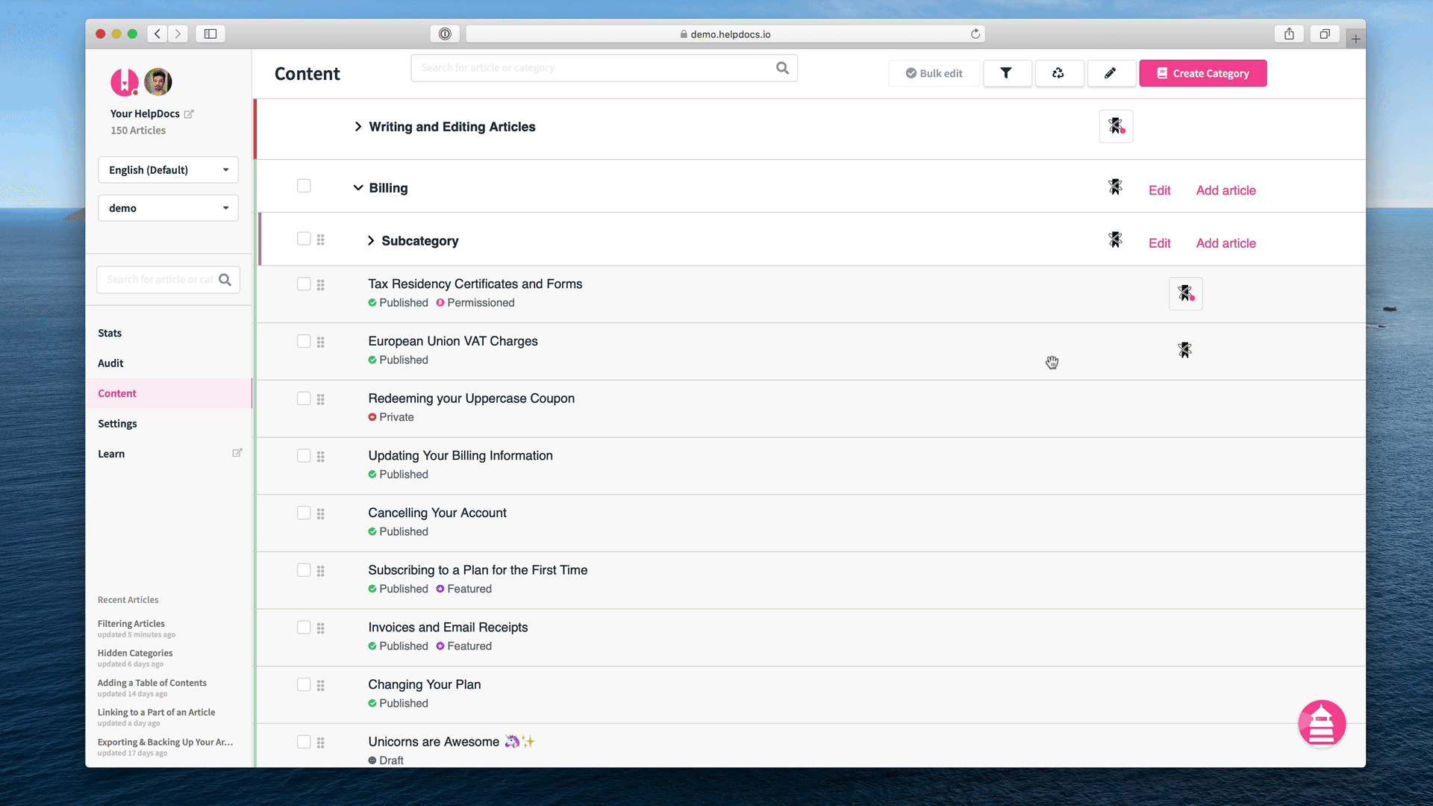
Task: Open Unicorns are Awesome article
Action: coord(452,742)
